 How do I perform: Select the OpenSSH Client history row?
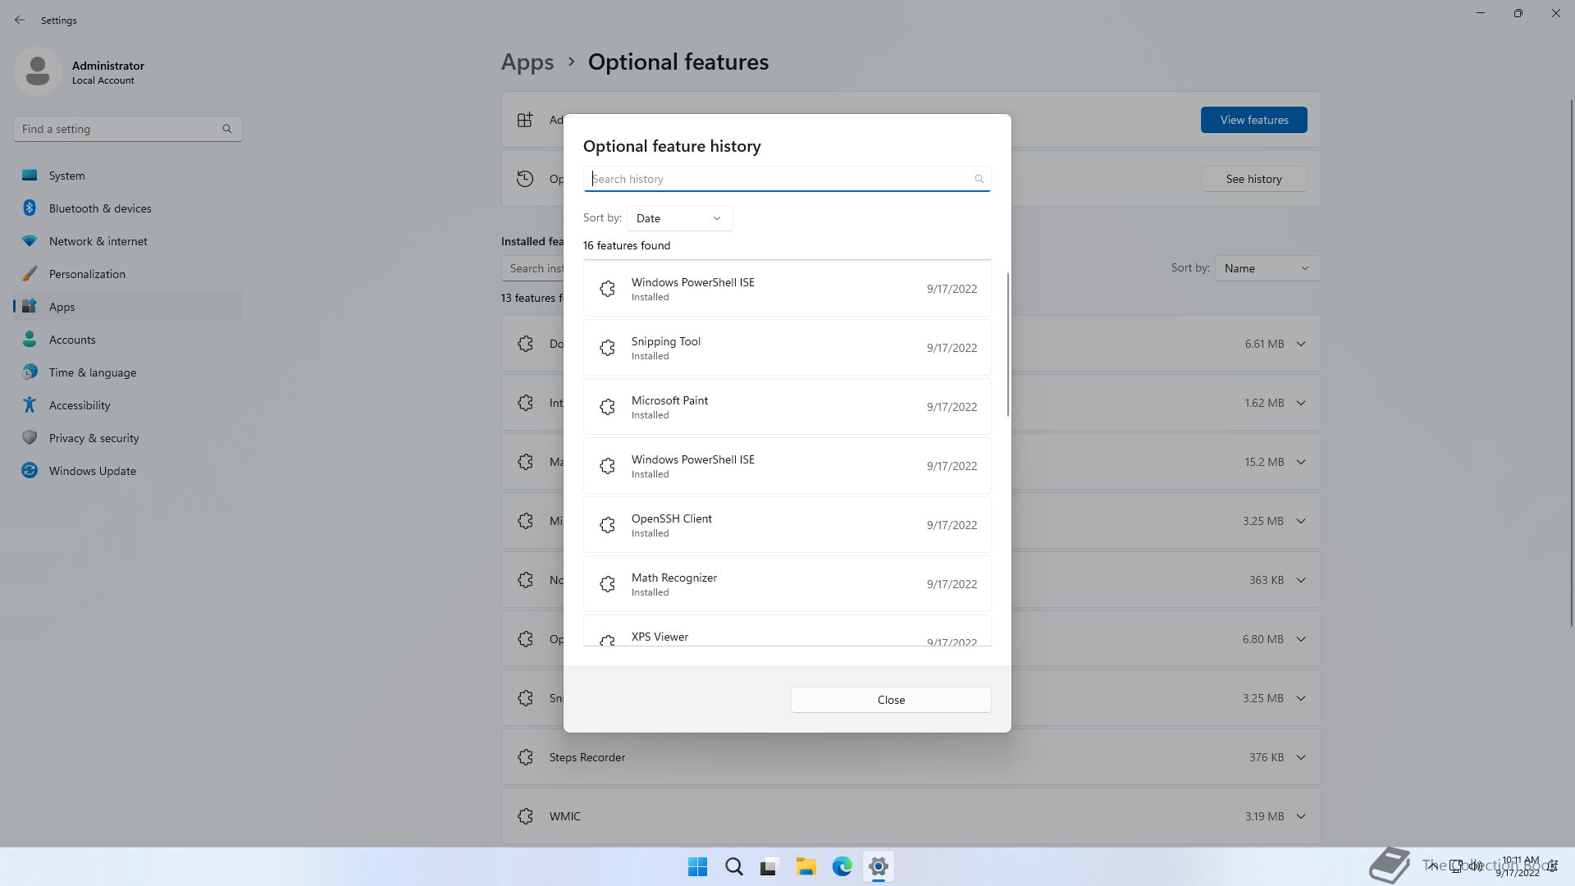click(787, 525)
